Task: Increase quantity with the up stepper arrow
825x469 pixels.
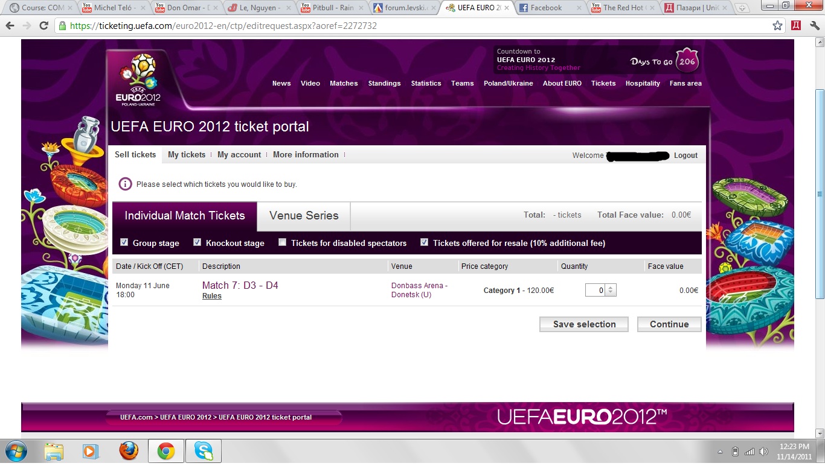Action: tap(611, 287)
